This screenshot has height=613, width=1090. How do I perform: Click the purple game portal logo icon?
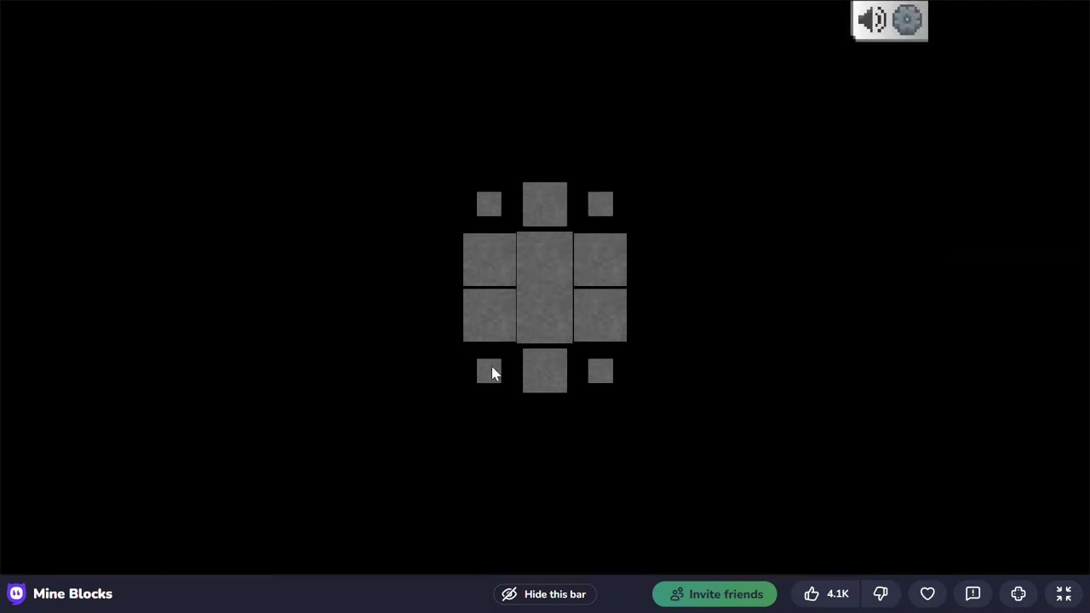click(16, 593)
